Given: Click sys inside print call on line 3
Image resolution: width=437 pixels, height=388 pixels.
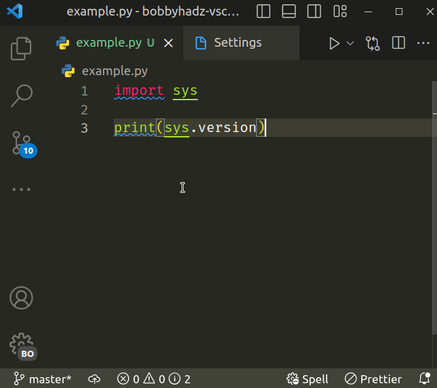Looking at the screenshot, I should coord(177,128).
